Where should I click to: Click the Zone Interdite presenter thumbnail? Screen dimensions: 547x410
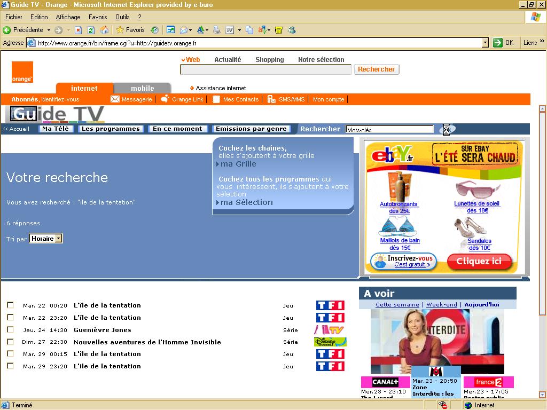(x=437, y=342)
